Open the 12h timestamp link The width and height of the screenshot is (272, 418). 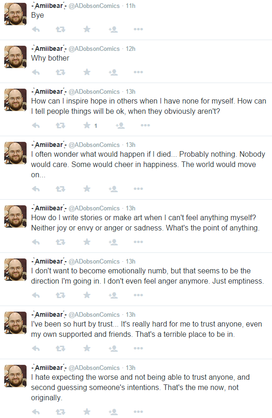131,49
